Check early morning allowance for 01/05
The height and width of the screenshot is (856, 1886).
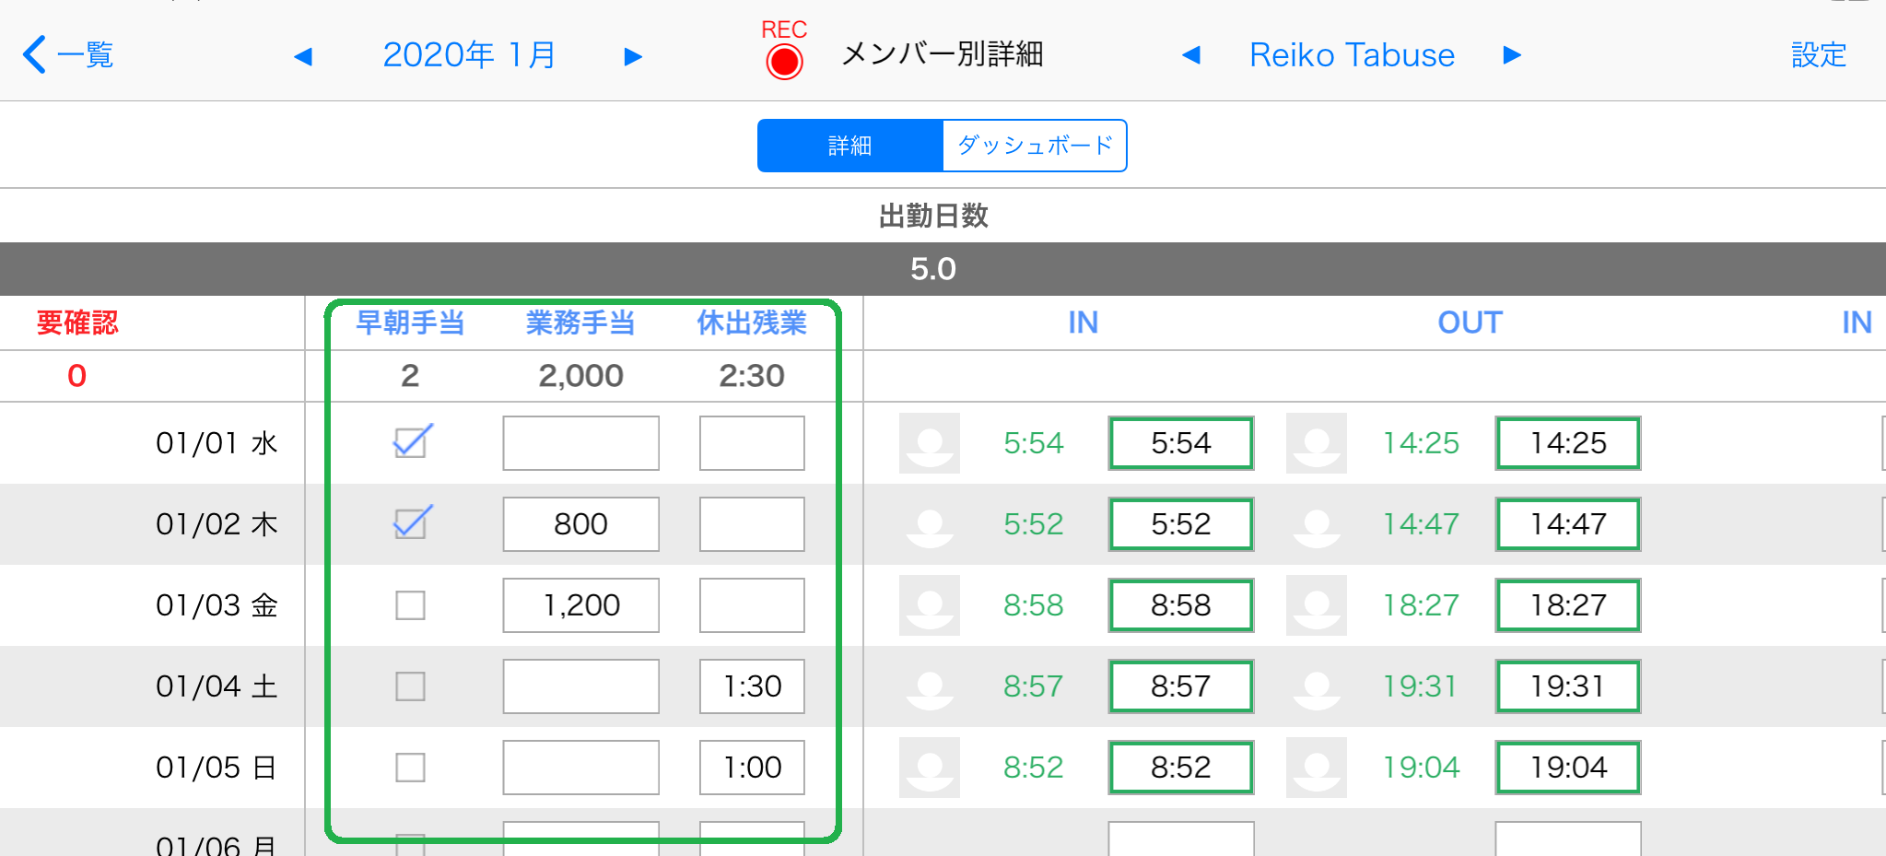tap(410, 768)
